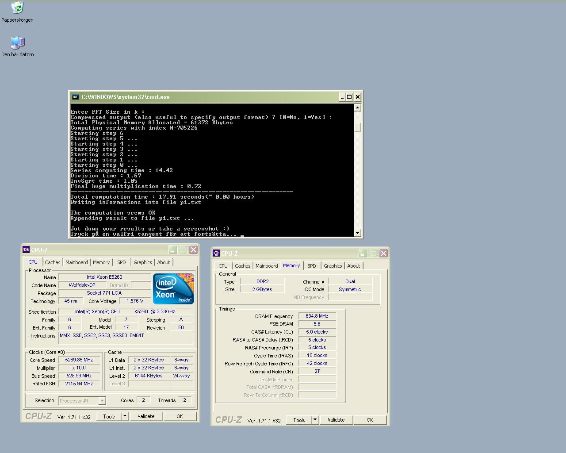The image size is (566, 453).
Task: Open Caches tab in right CPU-Z window
Action: pyautogui.click(x=243, y=266)
